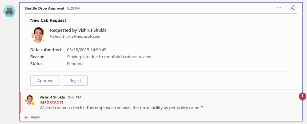
Task: Reject the cab request
Action: [x=75, y=81]
